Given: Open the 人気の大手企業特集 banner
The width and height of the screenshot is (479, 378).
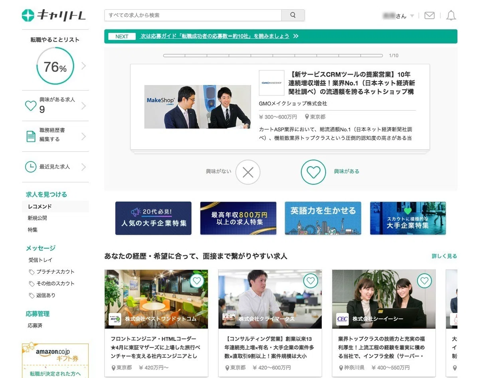Looking at the screenshot, I should 153,218.
